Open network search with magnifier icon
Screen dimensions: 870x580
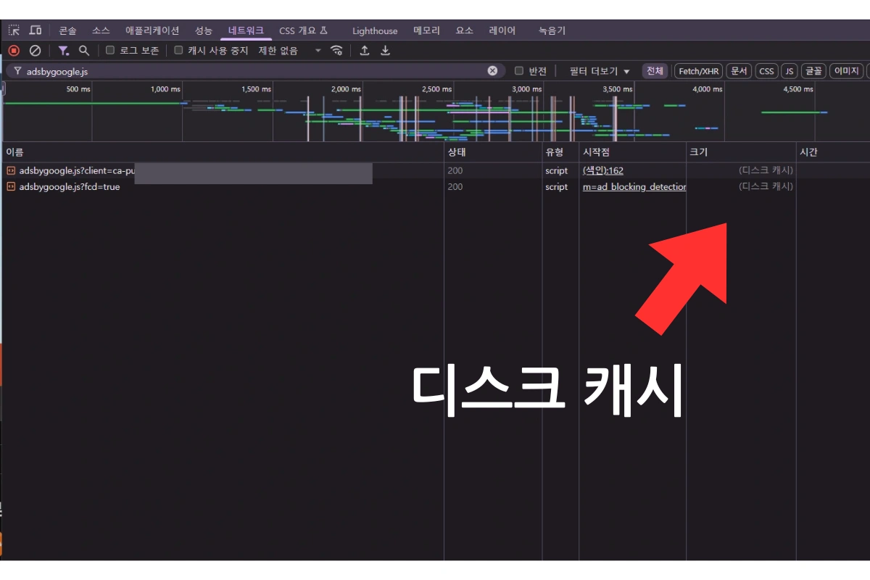click(x=83, y=50)
